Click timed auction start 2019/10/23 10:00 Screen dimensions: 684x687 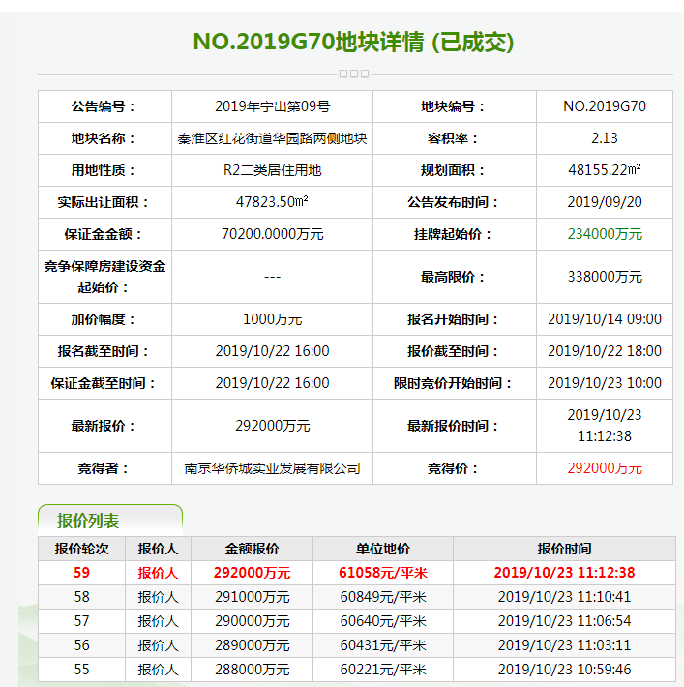tap(605, 383)
